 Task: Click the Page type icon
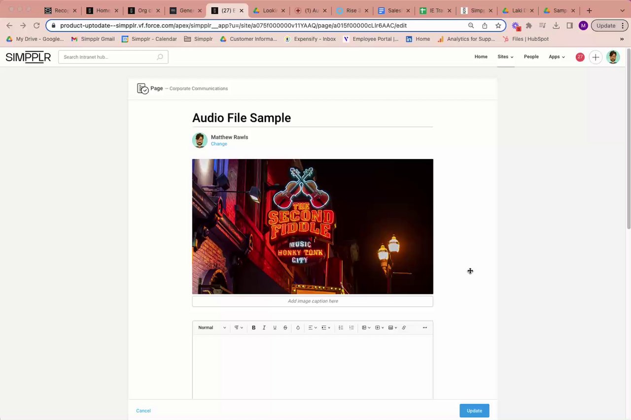pyautogui.click(x=142, y=89)
